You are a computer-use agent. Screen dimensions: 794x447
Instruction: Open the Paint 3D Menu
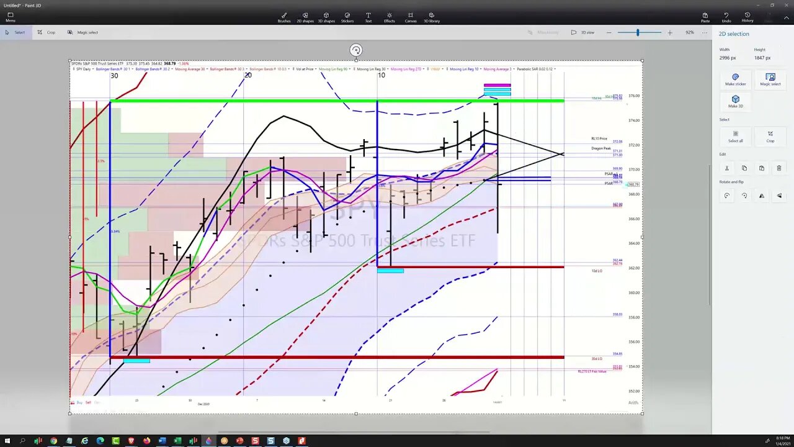pyautogui.click(x=11, y=17)
